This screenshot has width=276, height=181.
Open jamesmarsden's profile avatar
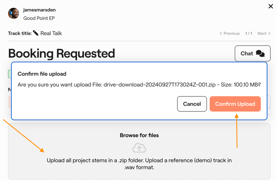point(14,13)
